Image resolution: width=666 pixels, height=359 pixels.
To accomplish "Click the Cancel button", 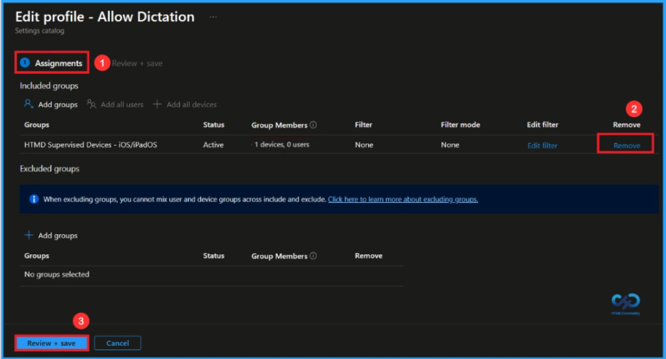I will pos(118,343).
